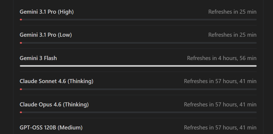Select the Claude Opus 4.6 (Thinking) name
This screenshot has width=273, height=134.
(x=54, y=105)
